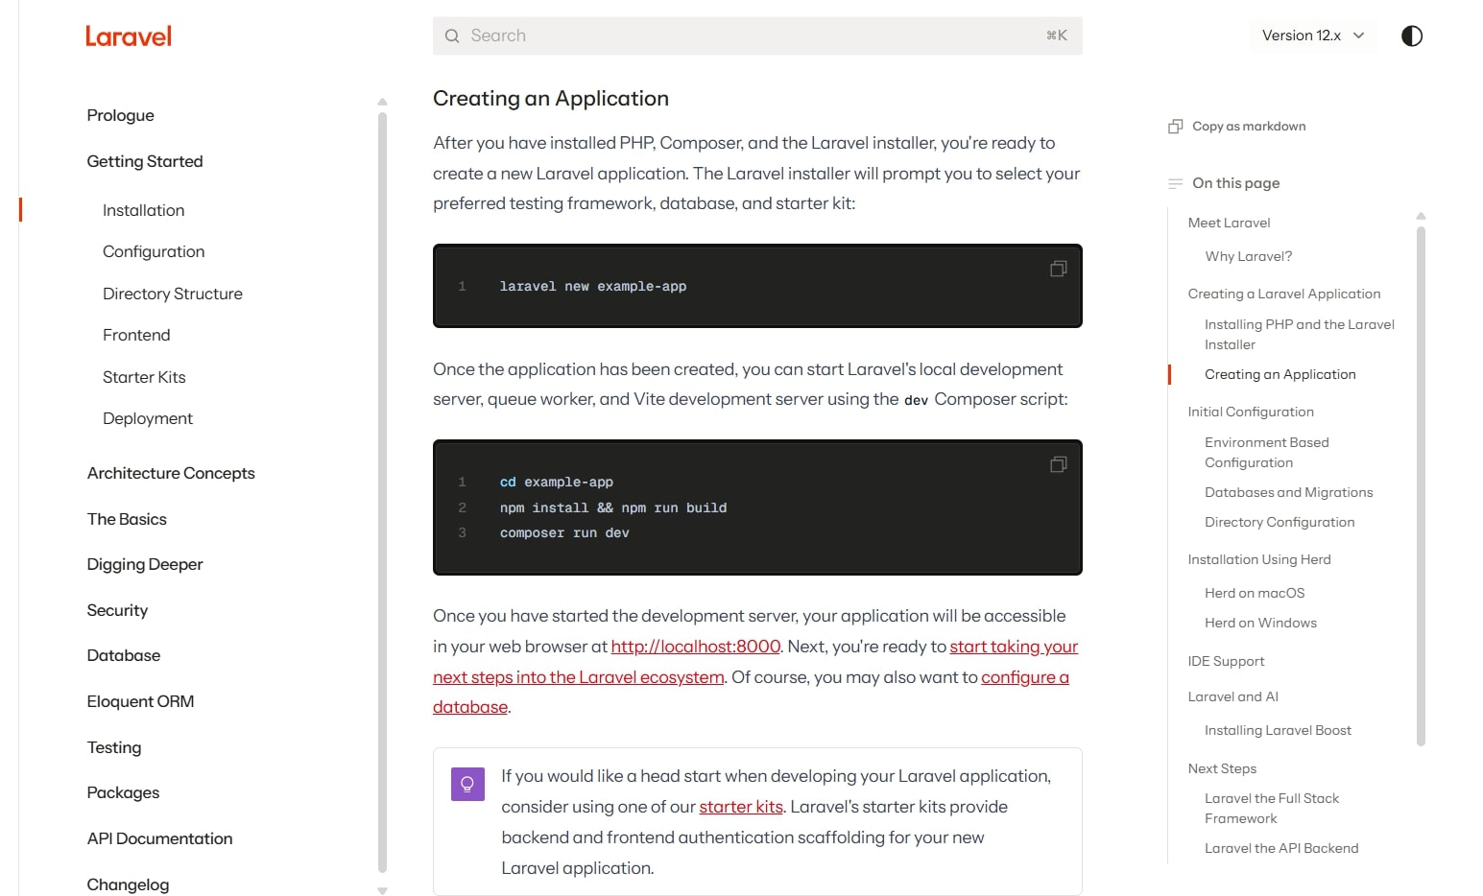1483x896 pixels.
Task: Click the On this page list icon
Action: [x=1175, y=183]
